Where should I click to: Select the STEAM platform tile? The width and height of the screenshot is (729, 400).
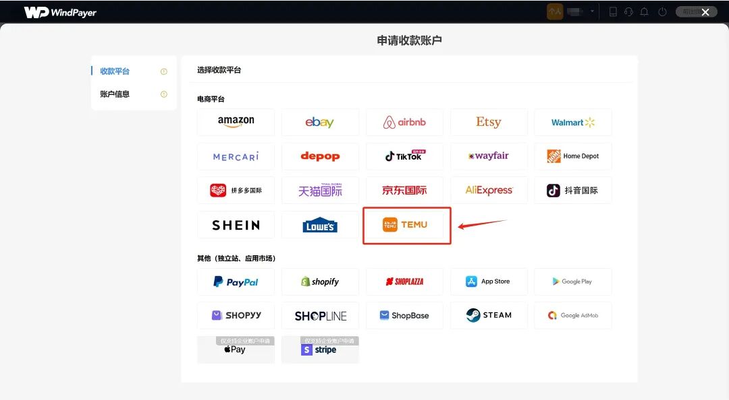pyautogui.click(x=489, y=315)
